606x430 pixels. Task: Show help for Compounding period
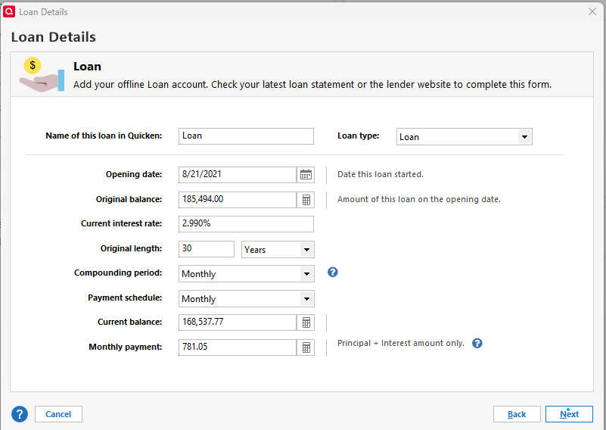tap(333, 273)
